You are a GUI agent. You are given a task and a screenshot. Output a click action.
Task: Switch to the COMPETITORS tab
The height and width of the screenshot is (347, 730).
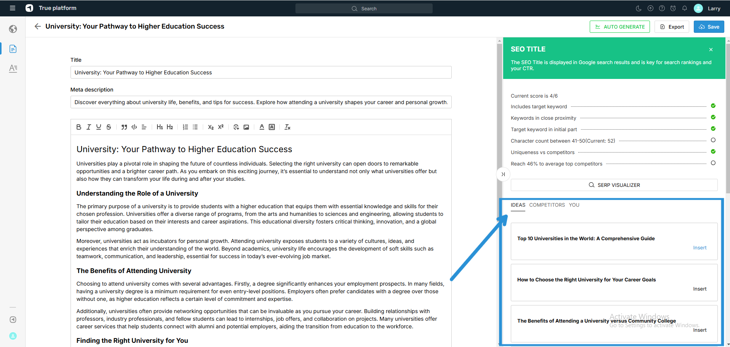tap(547, 205)
